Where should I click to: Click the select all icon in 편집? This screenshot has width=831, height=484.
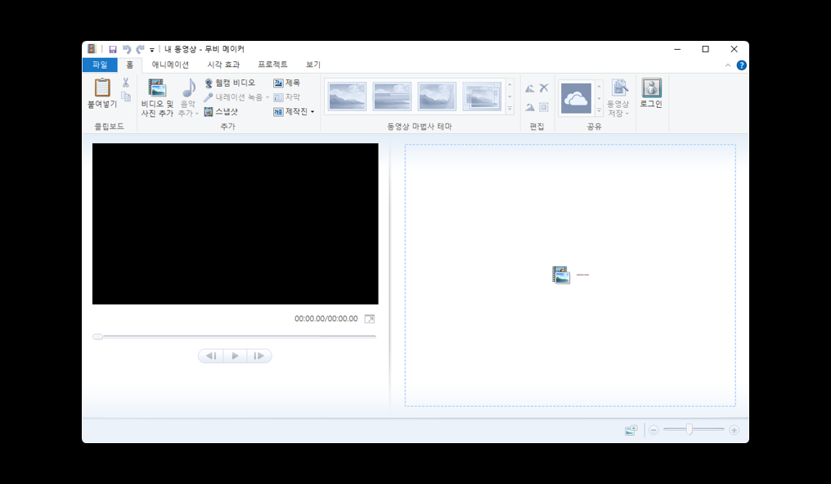[x=544, y=107]
